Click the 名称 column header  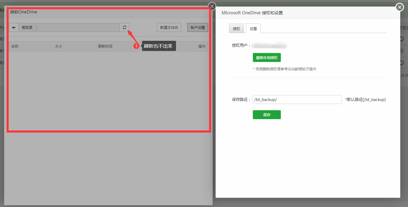[15, 46]
